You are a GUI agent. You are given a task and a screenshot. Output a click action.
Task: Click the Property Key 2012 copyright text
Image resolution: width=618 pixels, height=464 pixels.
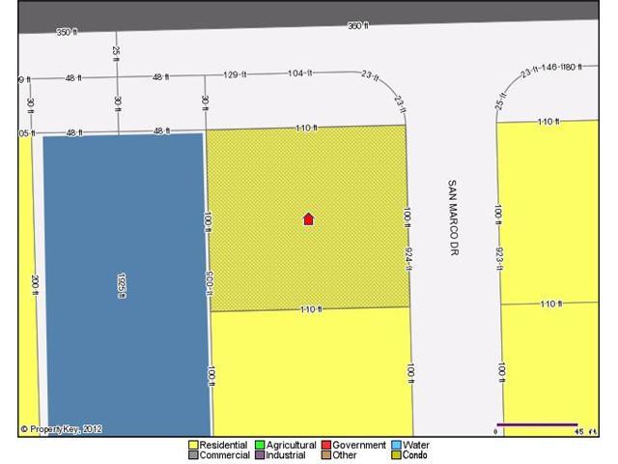pyautogui.click(x=61, y=429)
